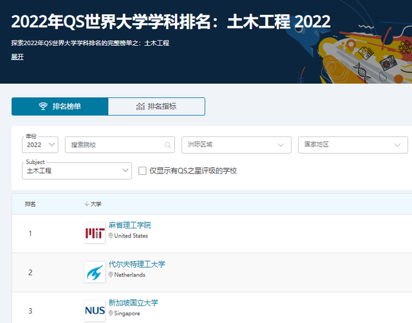Click rank number 3 cell
The image size is (412, 323).
pyautogui.click(x=30, y=311)
